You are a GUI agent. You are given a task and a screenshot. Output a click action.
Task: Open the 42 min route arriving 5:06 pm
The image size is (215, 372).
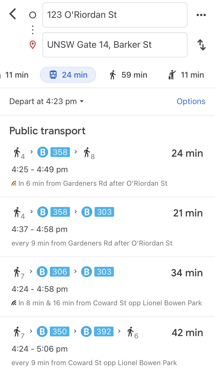107,344
